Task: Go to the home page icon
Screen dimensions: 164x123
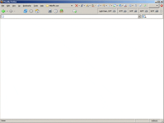Action: coord(37,11)
